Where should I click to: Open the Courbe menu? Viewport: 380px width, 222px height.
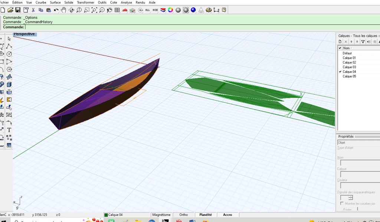tap(41, 3)
